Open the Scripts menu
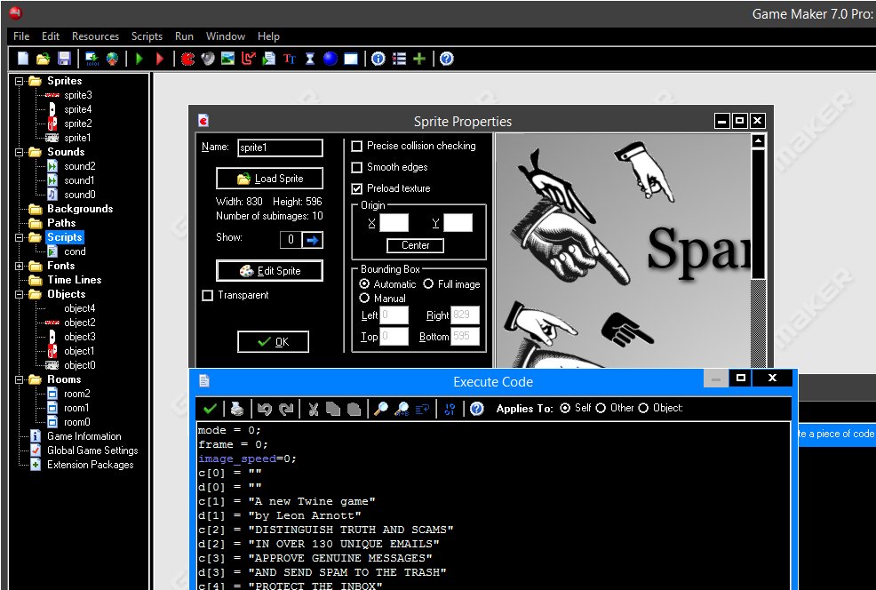Screen dimensions: 876x590 (x=147, y=36)
